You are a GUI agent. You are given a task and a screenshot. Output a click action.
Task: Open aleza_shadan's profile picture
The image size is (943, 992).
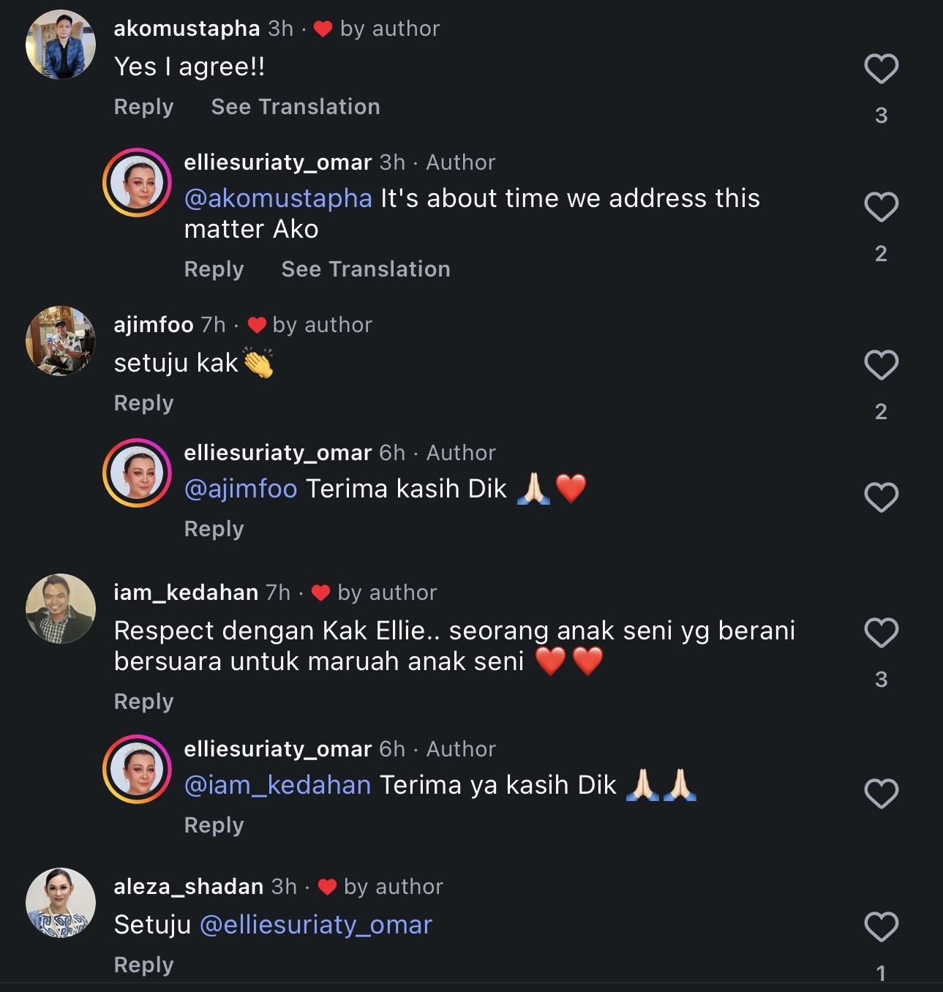61,903
